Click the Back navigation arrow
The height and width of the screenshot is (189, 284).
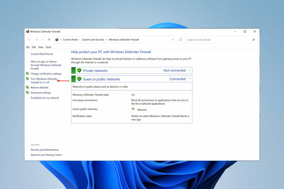click(29, 39)
